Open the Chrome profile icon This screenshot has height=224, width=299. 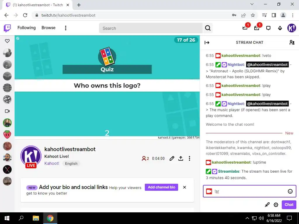tap(283, 15)
